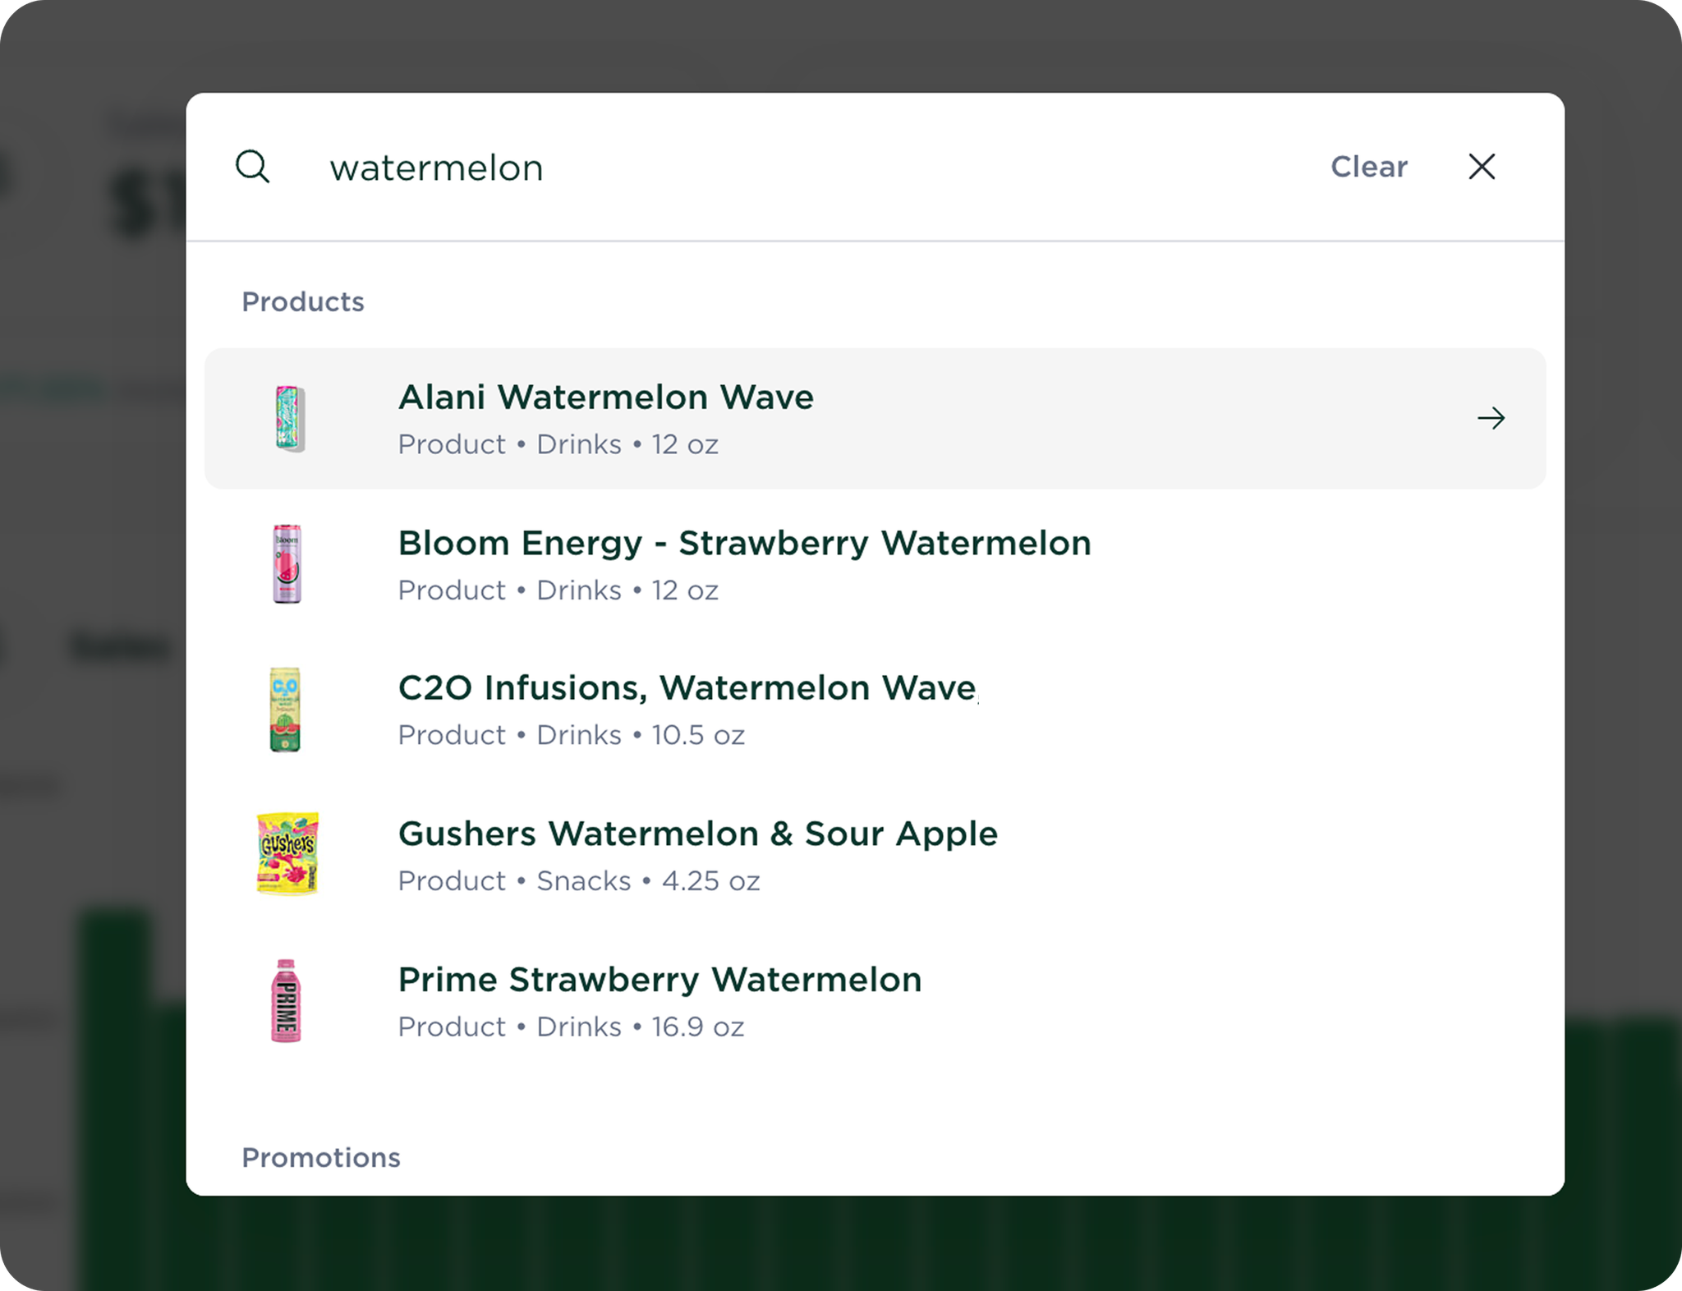Clear the search query
This screenshot has height=1291, width=1682.
[1368, 167]
